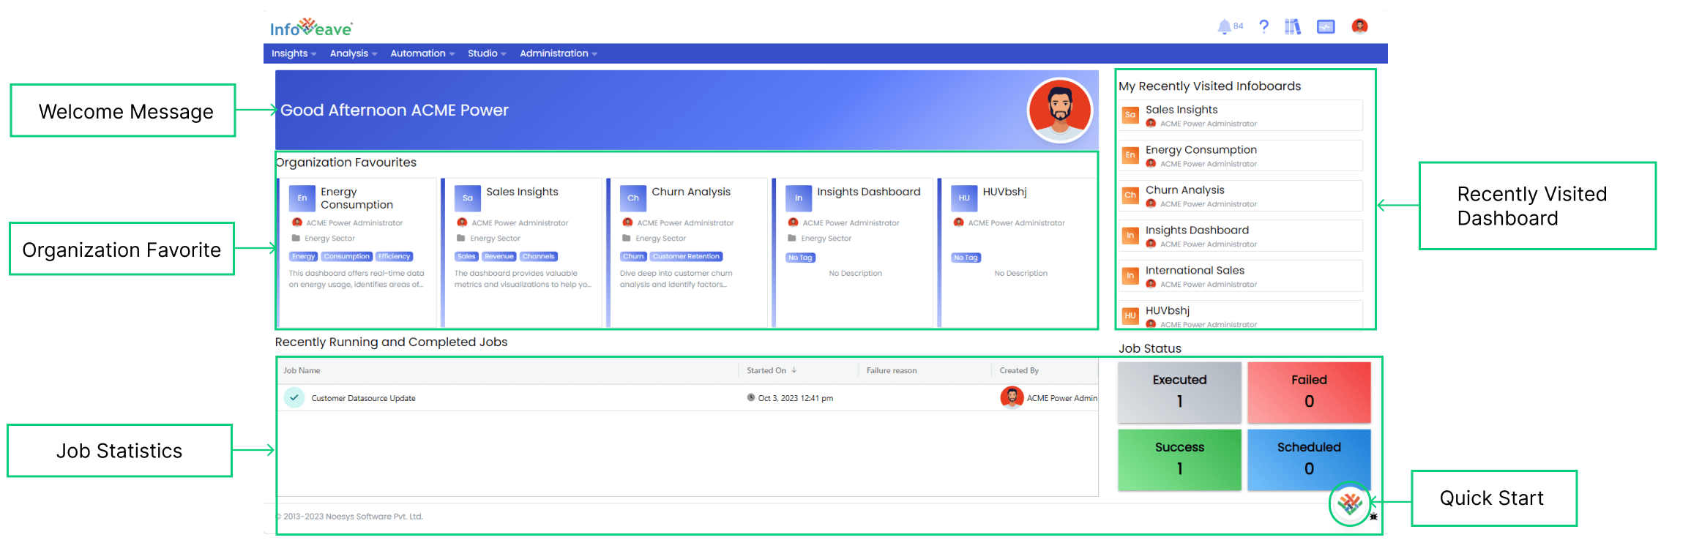This screenshot has width=1691, height=551.
Task: Click the Churn tag
Action: pyautogui.click(x=633, y=257)
